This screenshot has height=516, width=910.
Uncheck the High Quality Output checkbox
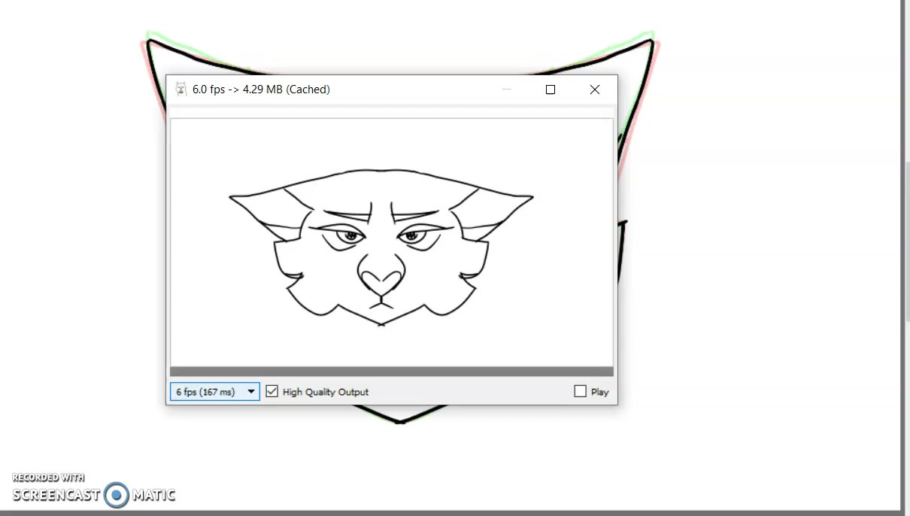click(272, 391)
